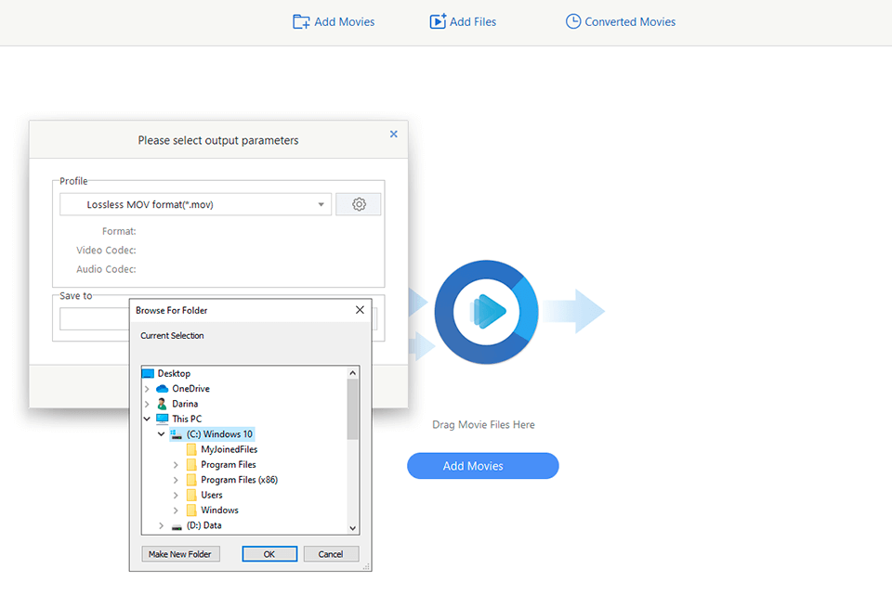Select the Windows folder in the tree
Screen dimensions: 892x594
point(219,510)
